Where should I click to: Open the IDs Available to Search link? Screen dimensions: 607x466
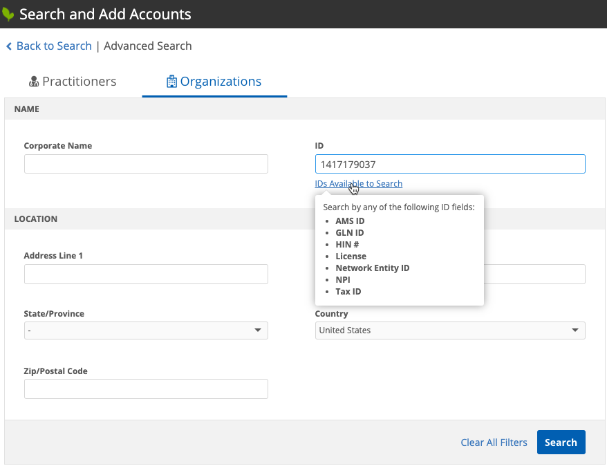pyautogui.click(x=358, y=183)
